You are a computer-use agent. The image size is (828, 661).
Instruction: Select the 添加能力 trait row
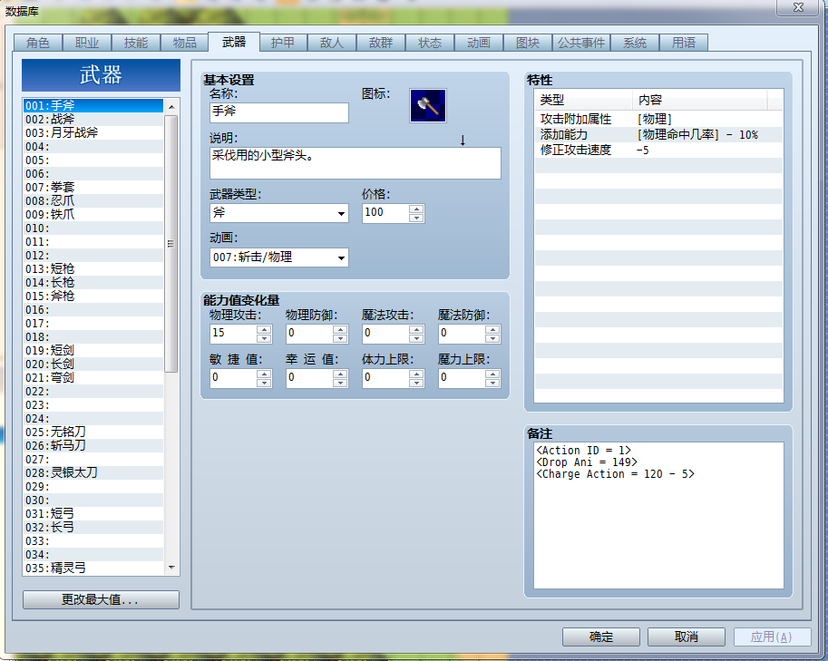click(x=658, y=134)
